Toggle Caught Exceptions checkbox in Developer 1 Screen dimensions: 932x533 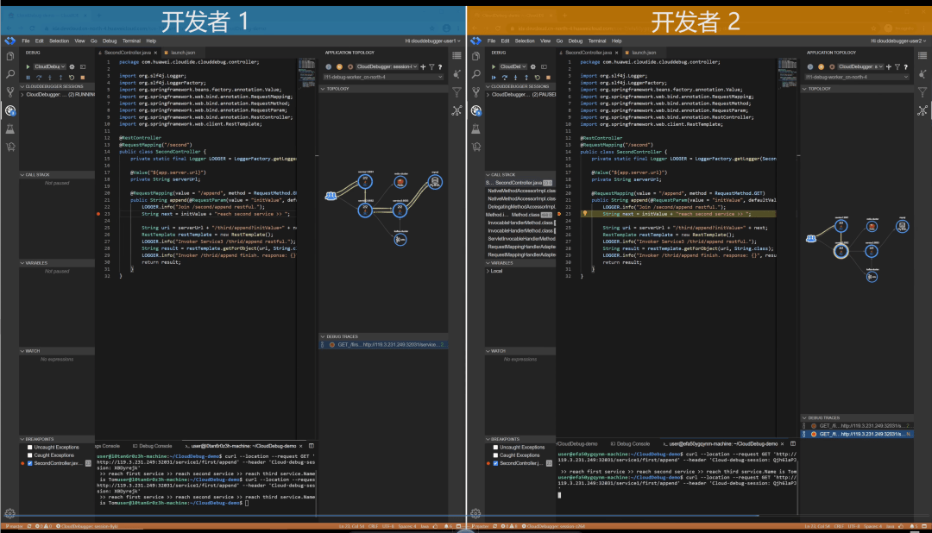coord(29,455)
